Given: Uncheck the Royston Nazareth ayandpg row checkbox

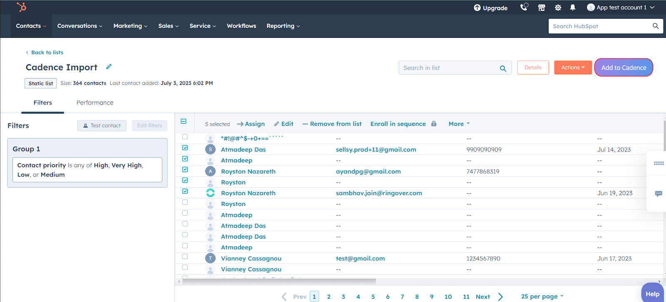Looking at the screenshot, I should coord(185,169).
